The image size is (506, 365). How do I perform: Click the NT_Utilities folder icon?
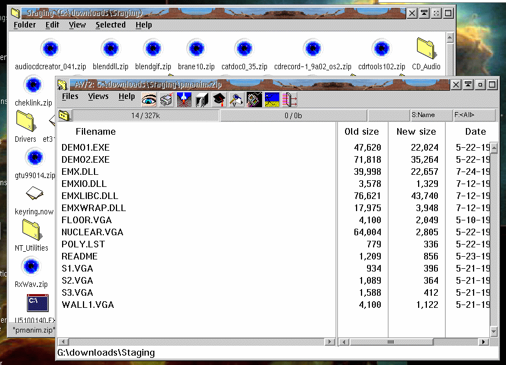pos(31,229)
